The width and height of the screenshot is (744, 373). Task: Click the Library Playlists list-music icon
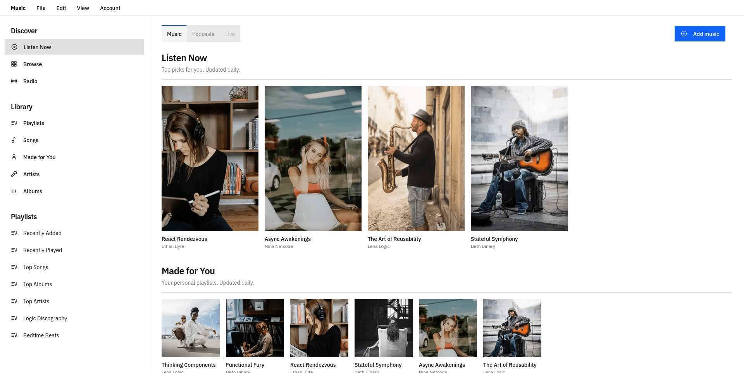(x=14, y=123)
